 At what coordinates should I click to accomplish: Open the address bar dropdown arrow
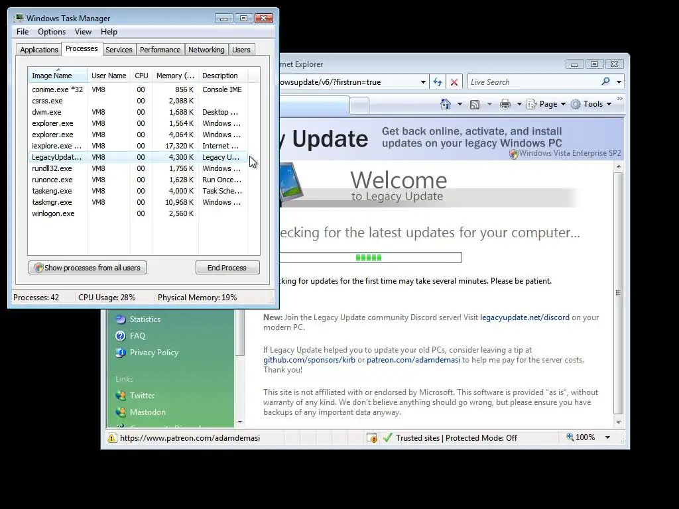coord(422,82)
